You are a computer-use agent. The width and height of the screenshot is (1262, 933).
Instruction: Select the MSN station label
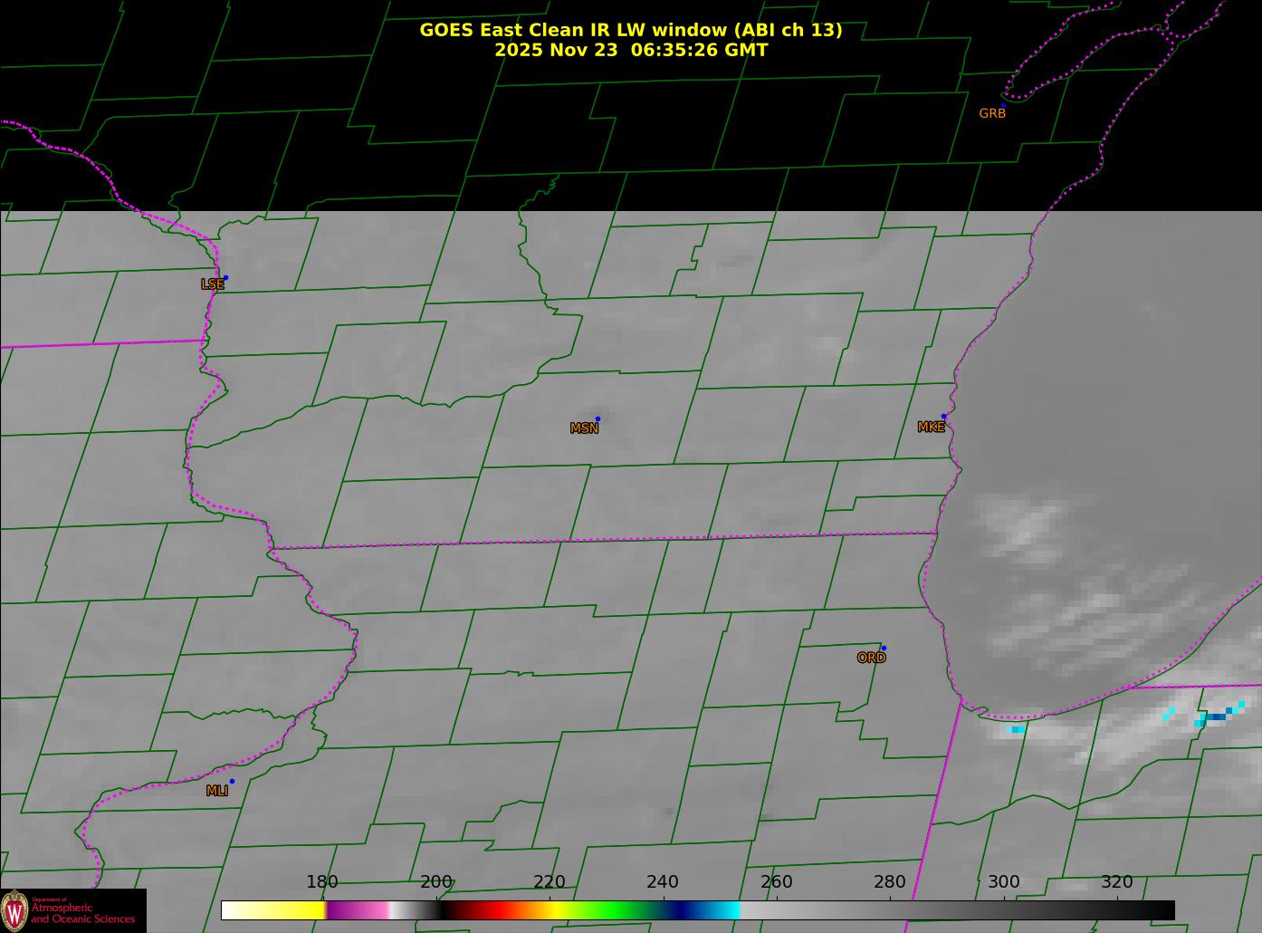(584, 428)
